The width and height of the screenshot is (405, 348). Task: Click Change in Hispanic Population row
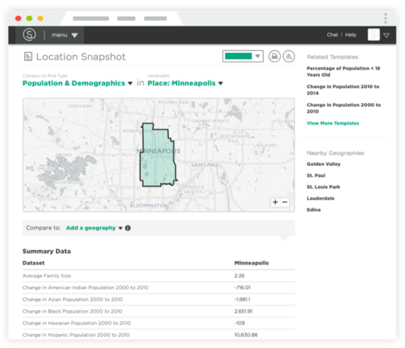158,335
